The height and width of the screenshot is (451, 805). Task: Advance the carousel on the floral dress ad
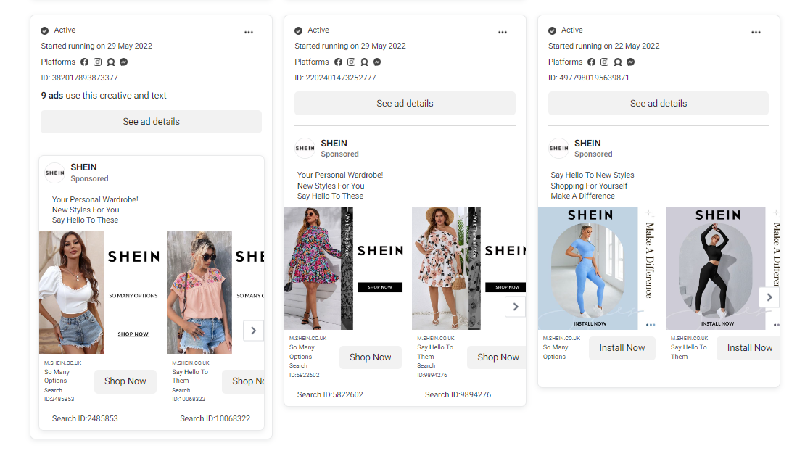[x=515, y=307]
